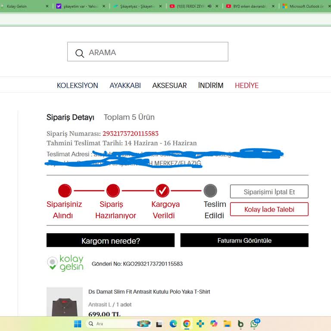This screenshot has width=331, height=331.
Task: Close the Kolay Gelsin browser tab
Action: coord(47,6)
